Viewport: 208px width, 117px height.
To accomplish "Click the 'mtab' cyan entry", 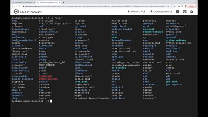I will (114, 37).
